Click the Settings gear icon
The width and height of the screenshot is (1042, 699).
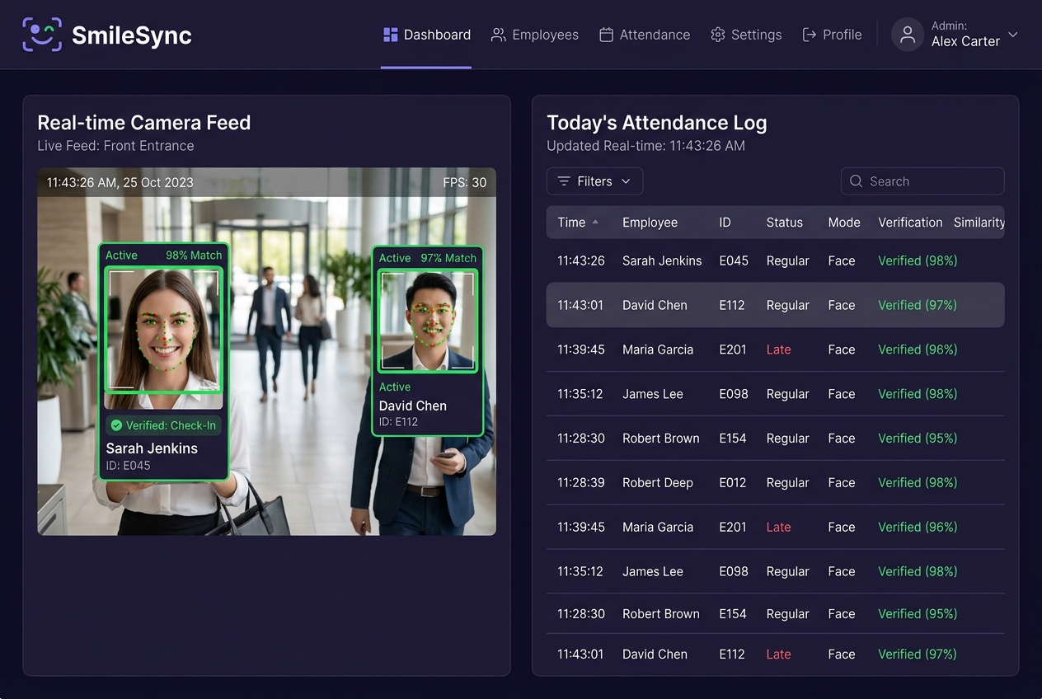pyautogui.click(x=717, y=35)
